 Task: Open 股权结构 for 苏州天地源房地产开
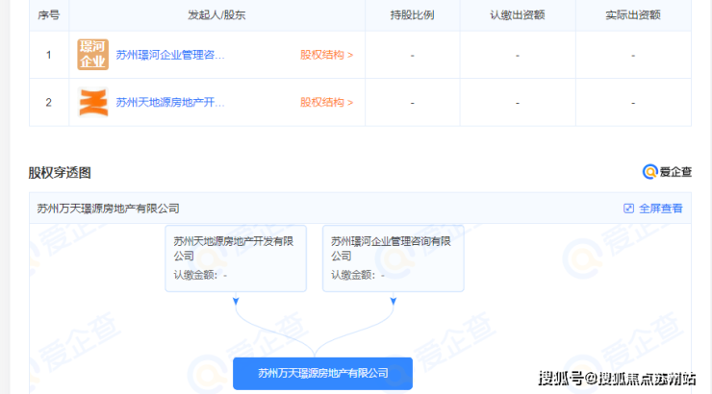point(326,102)
